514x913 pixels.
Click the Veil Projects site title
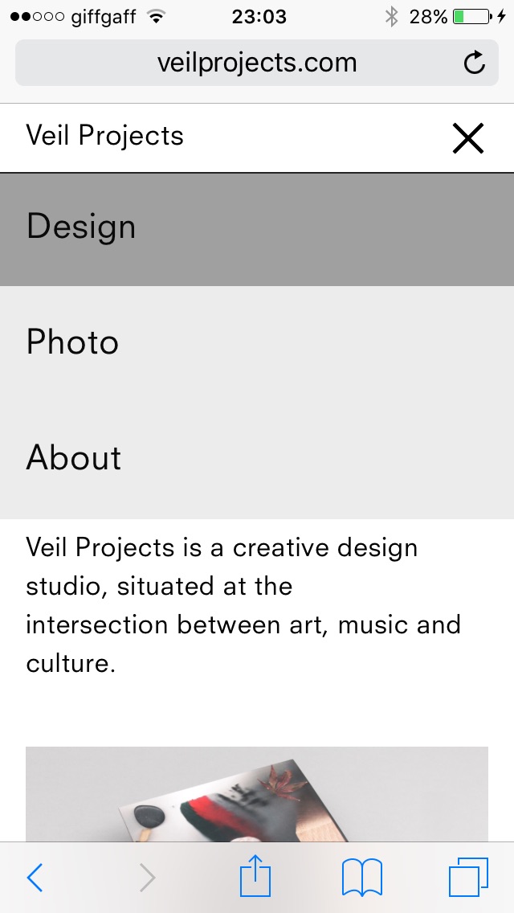point(105,136)
